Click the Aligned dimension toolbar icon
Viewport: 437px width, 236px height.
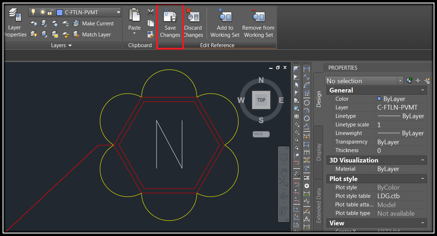(307, 77)
